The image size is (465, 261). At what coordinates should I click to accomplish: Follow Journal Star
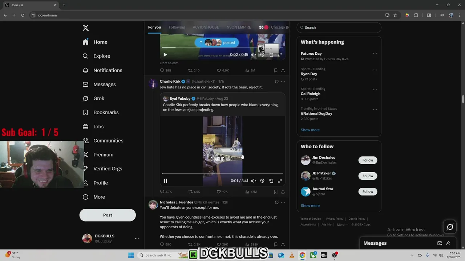(x=368, y=191)
